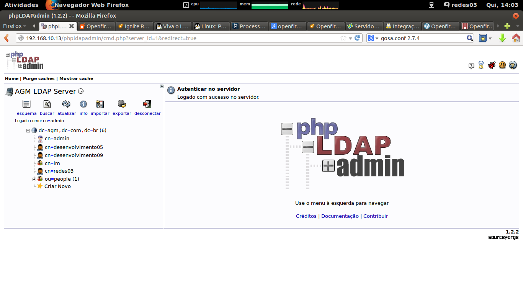Open the blue help question icon
523x294 pixels.
(513, 65)
